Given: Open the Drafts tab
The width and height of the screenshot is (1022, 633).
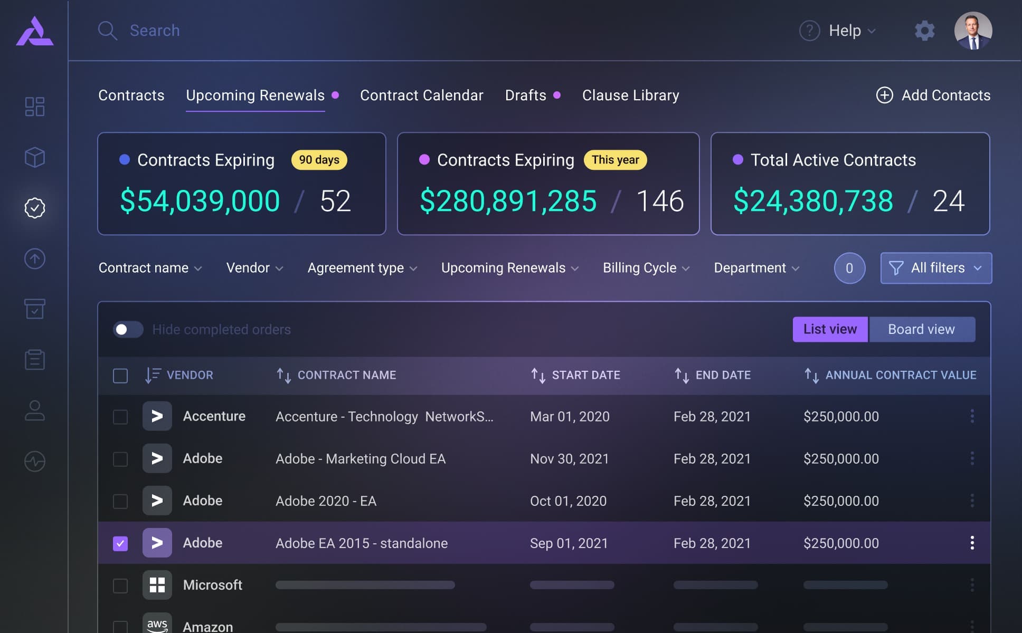Looking at the screenshot, I should coord(525,95).
